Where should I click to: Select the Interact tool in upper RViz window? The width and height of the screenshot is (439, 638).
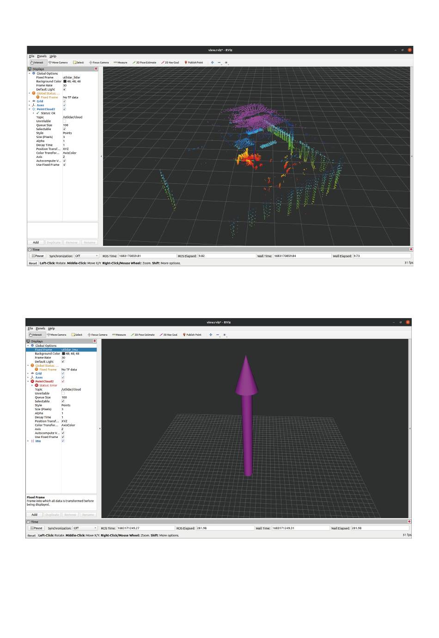(x=37, y=63)
